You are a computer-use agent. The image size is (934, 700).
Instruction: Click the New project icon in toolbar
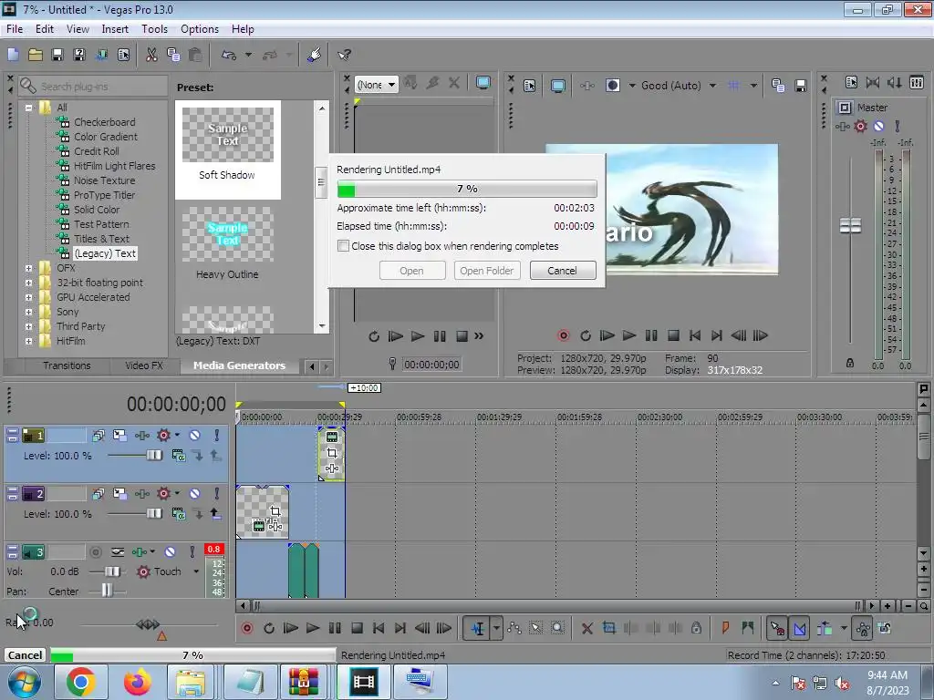tap(13, 55)
